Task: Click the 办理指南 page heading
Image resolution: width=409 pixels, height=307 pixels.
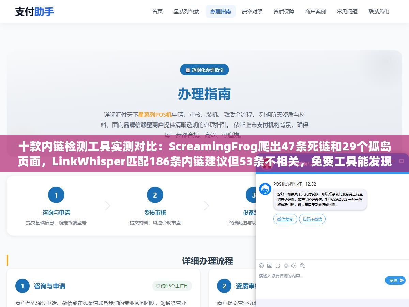Action: coord(204,94)
